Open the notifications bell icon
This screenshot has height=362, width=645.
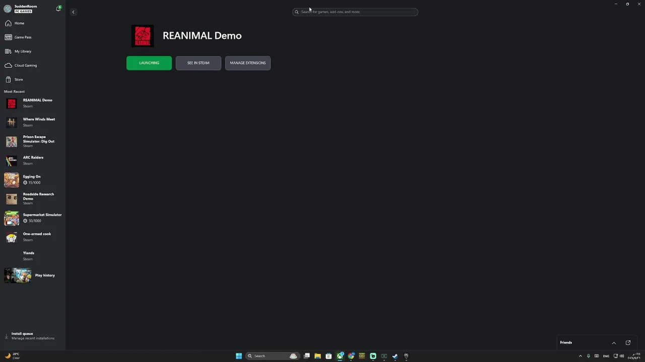point(58,9)
